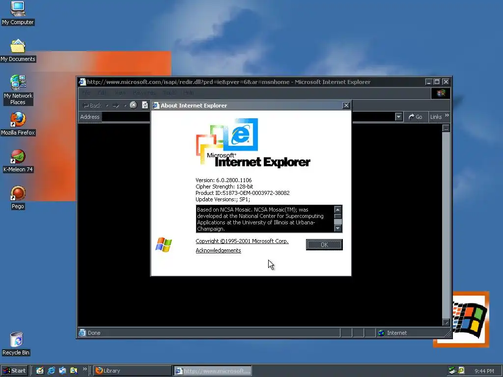Viewport: 503px width, 377px height.
Task: Click the Windows flag throbber in IE
Action: click(x=441, y=93)
